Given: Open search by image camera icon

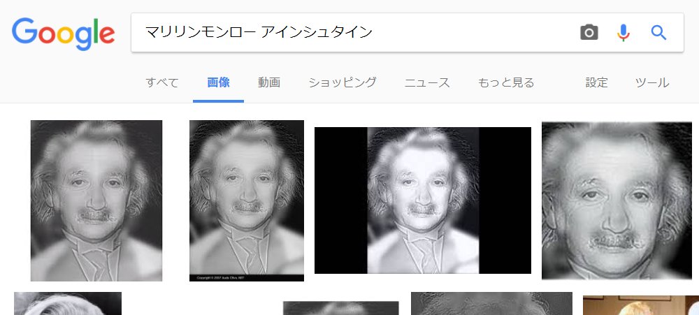Looking at the screenshot, I should (589, 33).
